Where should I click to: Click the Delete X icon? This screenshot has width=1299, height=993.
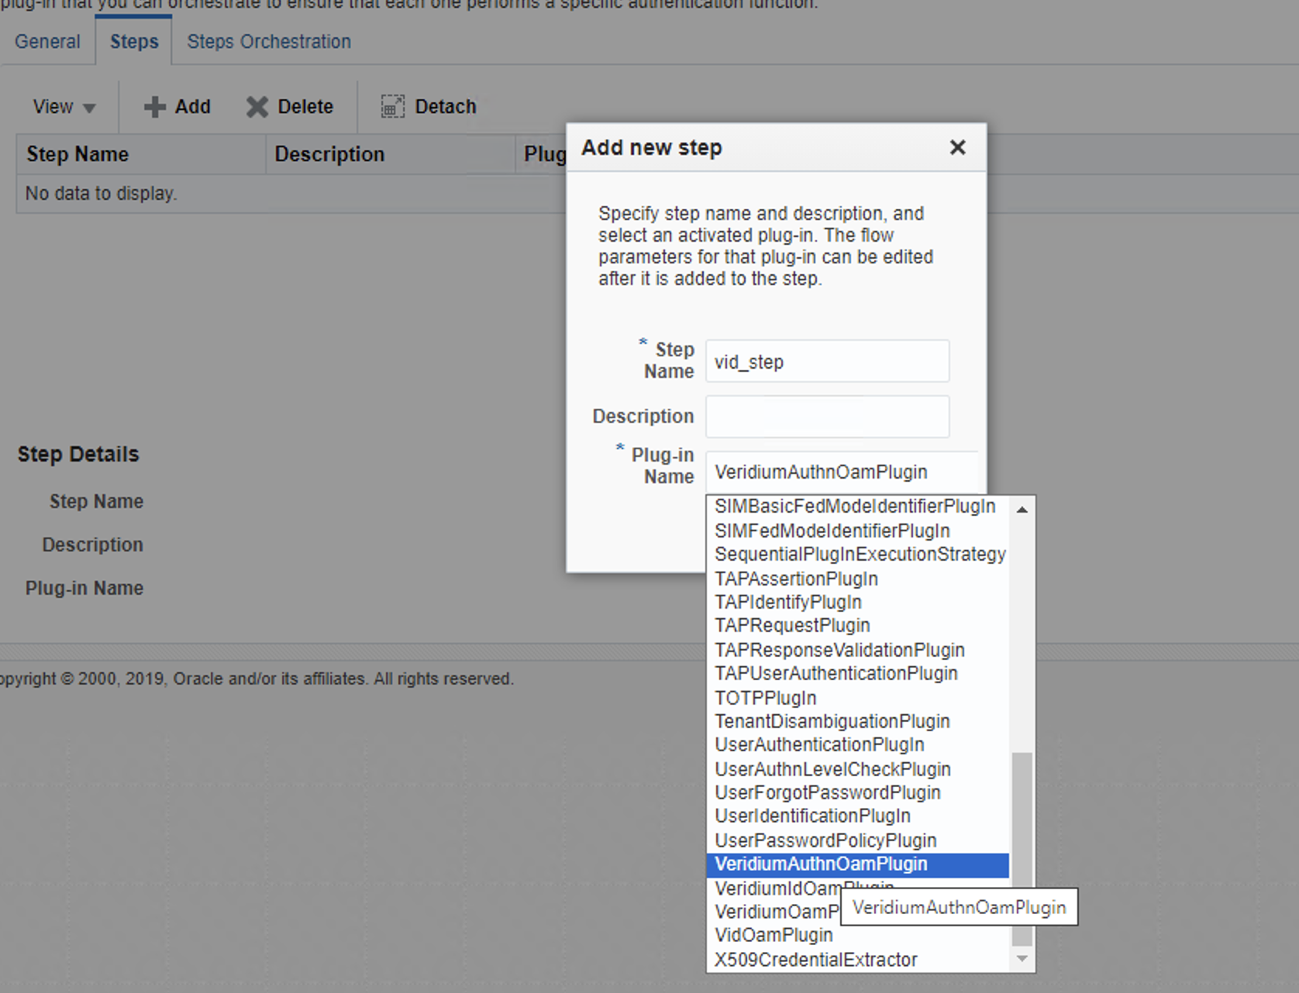point(257,107)
